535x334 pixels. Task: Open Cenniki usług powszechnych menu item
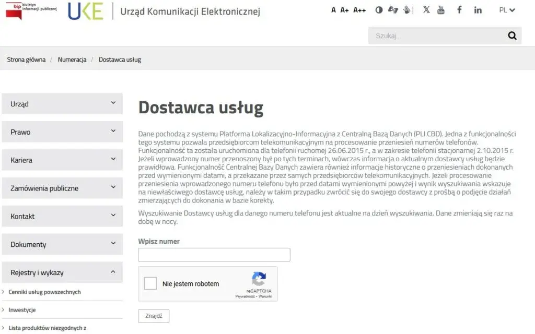point(45,292)
